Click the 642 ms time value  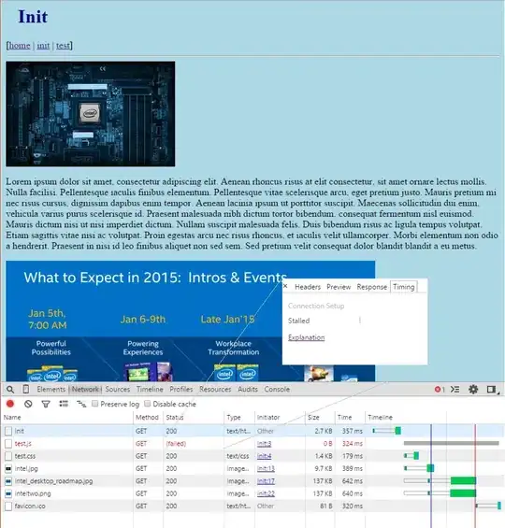pos(352,481)
